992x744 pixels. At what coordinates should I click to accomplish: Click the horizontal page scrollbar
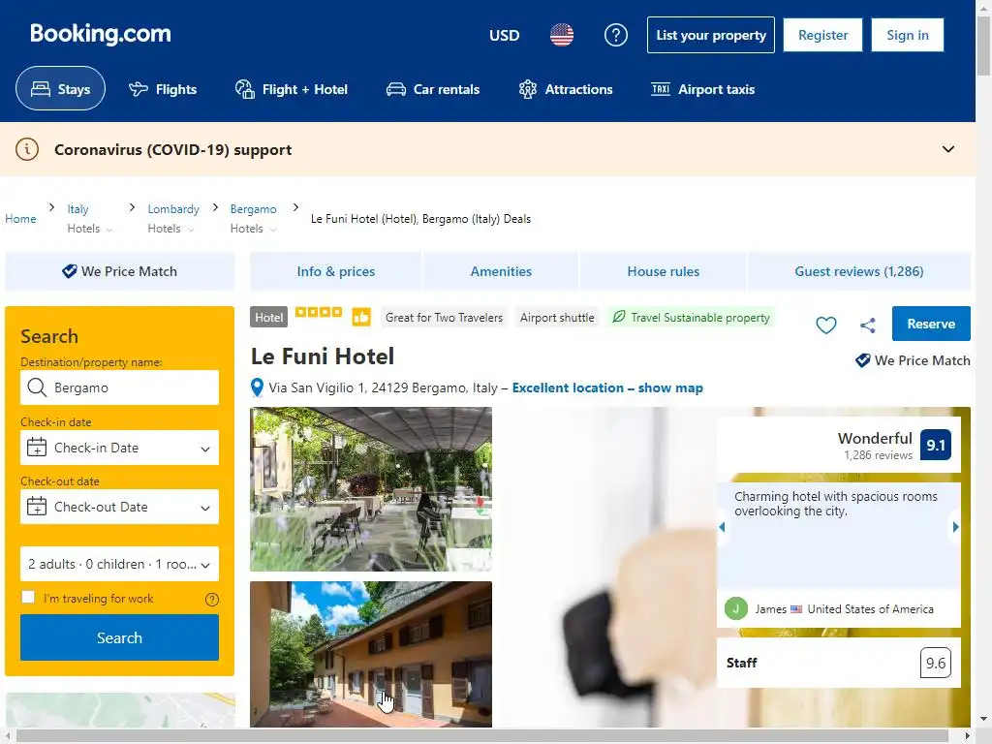(x=482, y=736)
